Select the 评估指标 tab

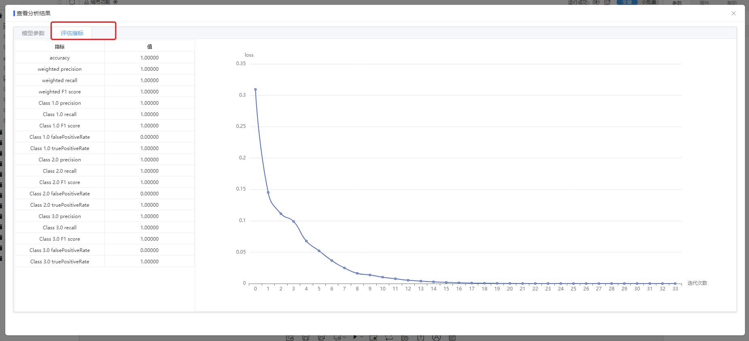pos(72,33)
